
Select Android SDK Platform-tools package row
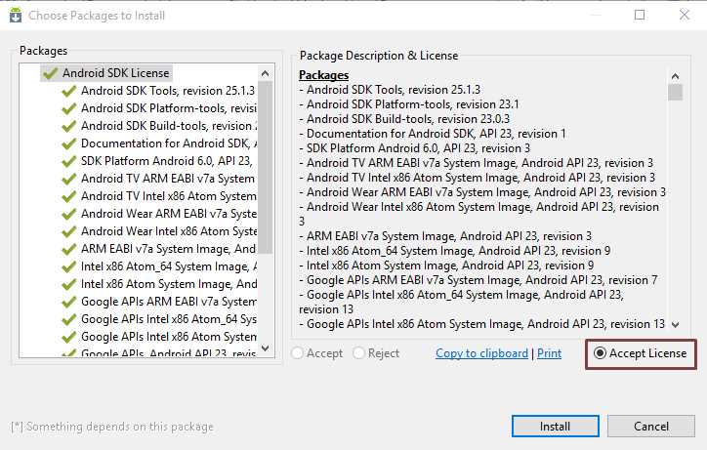(x=158, y=108)
